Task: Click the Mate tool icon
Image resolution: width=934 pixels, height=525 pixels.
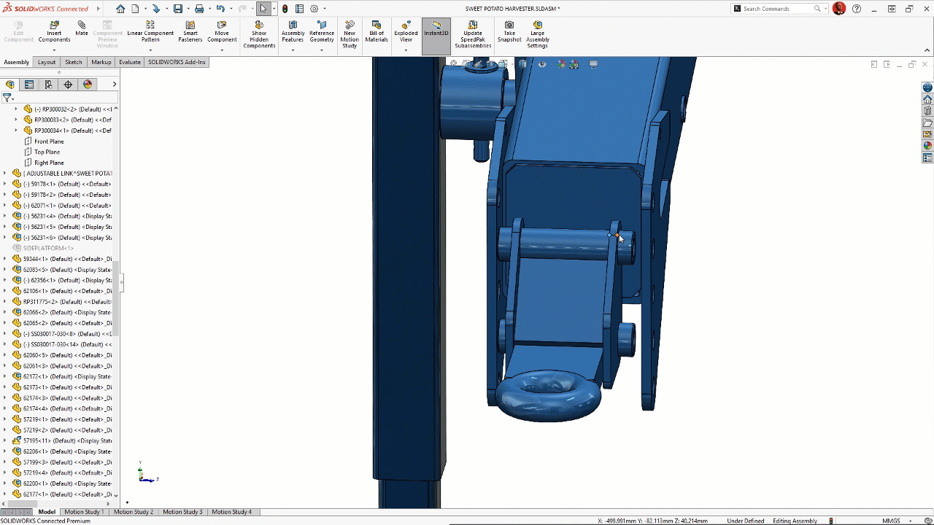Action: pyautogui.click(x=81, y=28)
